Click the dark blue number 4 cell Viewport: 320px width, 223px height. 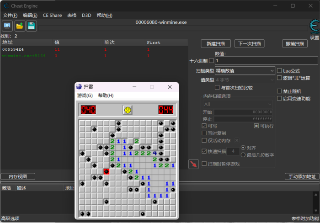(155, 153)
